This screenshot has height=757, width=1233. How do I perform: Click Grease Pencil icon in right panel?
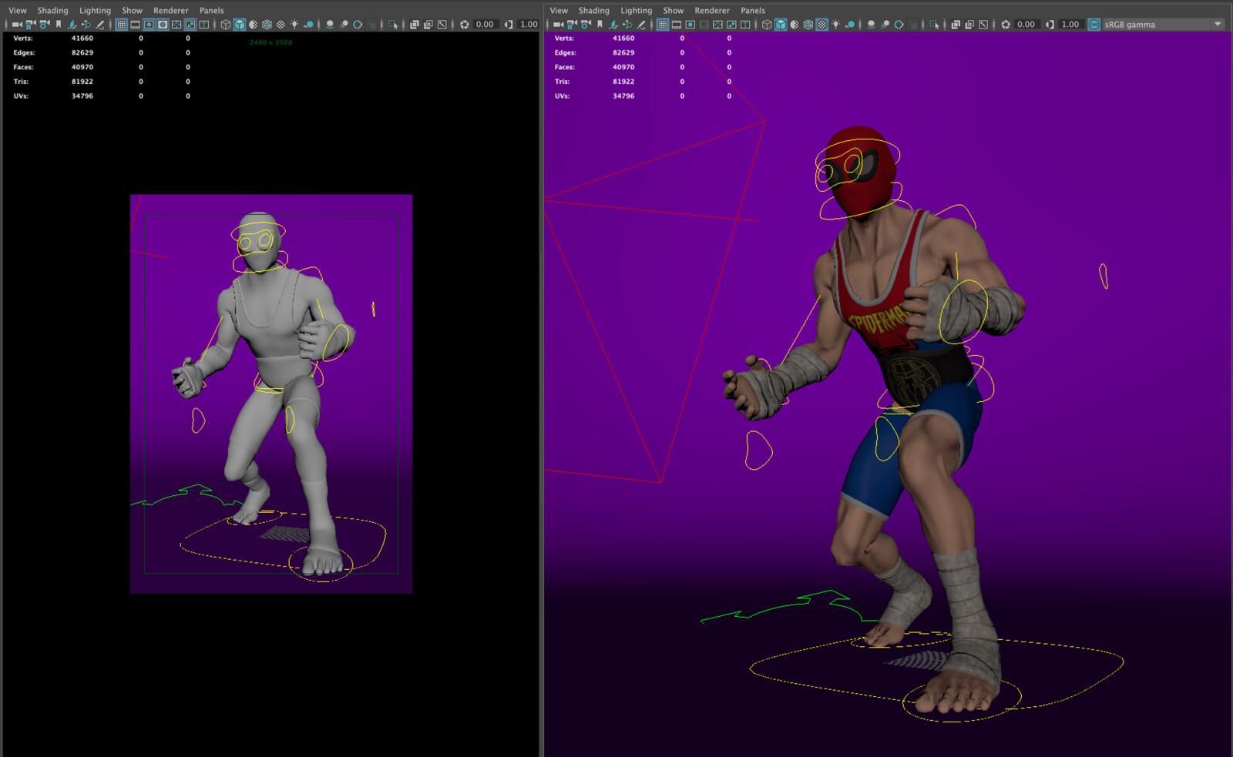point(641,25)
